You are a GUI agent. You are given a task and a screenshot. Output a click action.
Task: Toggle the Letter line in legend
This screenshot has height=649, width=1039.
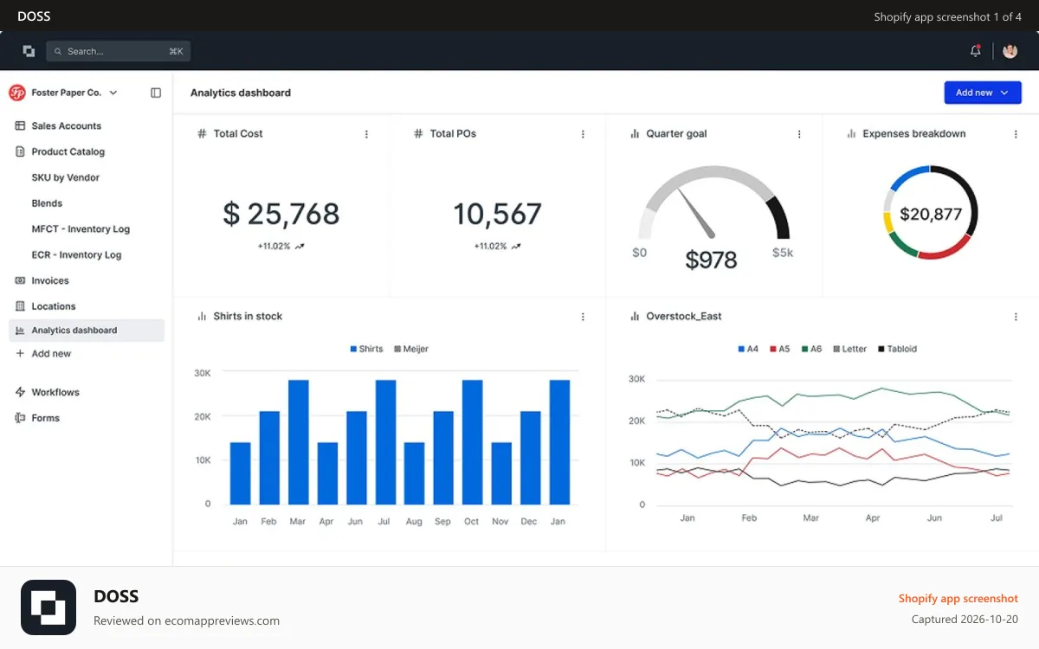point(850,349)
